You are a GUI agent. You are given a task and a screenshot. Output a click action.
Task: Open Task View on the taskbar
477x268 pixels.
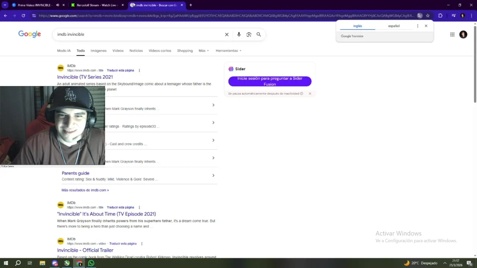(x=30, y=263)
